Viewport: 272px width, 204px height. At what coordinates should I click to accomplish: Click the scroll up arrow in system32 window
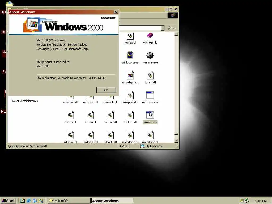(x=176, y=34)
